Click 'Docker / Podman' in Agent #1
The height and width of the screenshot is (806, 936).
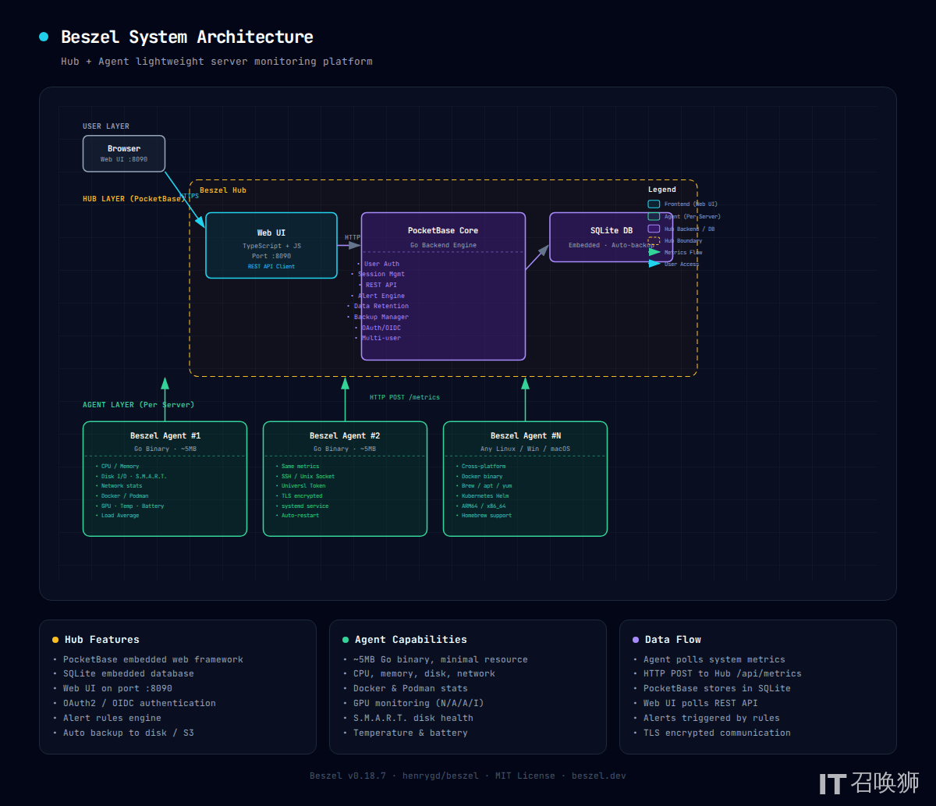(x=125, y=496)
